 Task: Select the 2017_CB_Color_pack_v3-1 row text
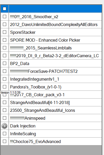coord(37,95)
